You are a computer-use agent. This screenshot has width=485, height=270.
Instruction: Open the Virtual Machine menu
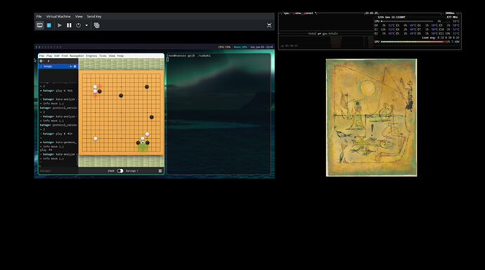click(58, 16)
